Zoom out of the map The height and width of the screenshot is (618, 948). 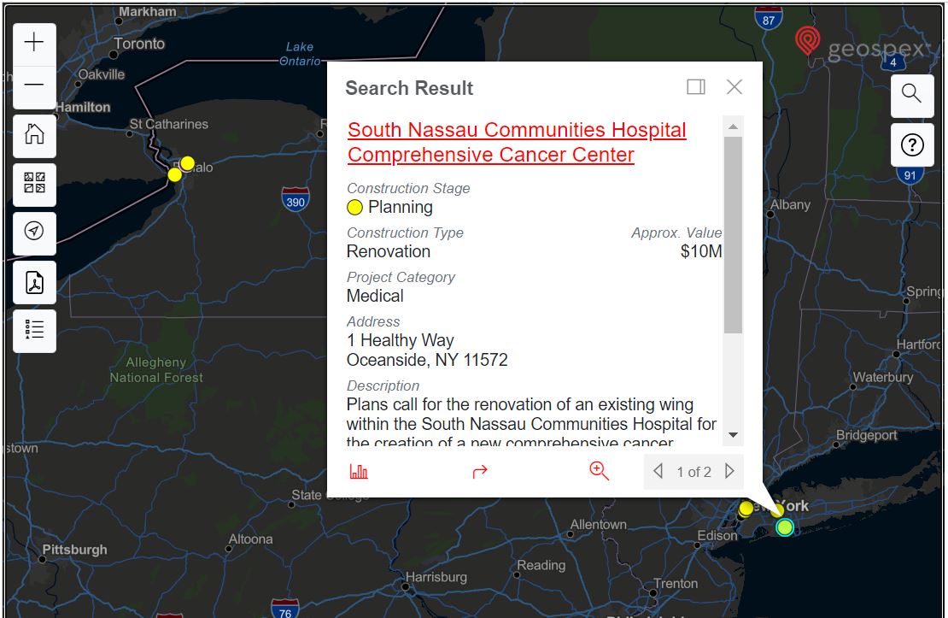click(34, 85)
